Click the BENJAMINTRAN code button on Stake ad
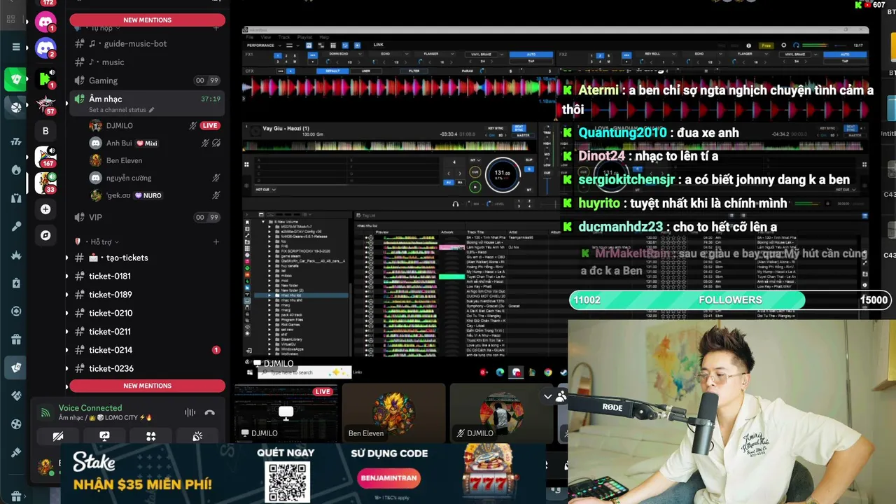The height and width of the screenshot is (504, 896). click(388, 479)
